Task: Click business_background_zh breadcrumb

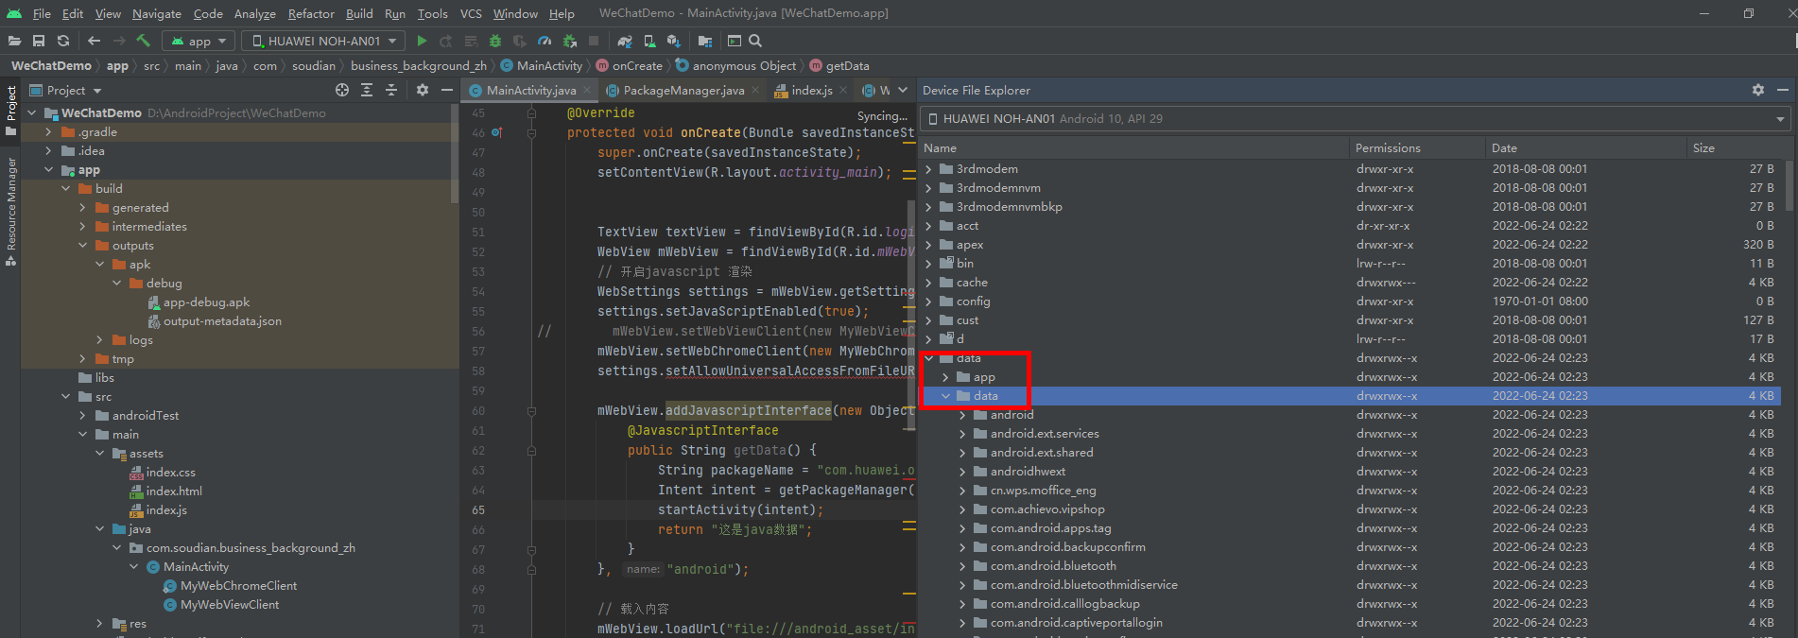Action: (418, 66)
